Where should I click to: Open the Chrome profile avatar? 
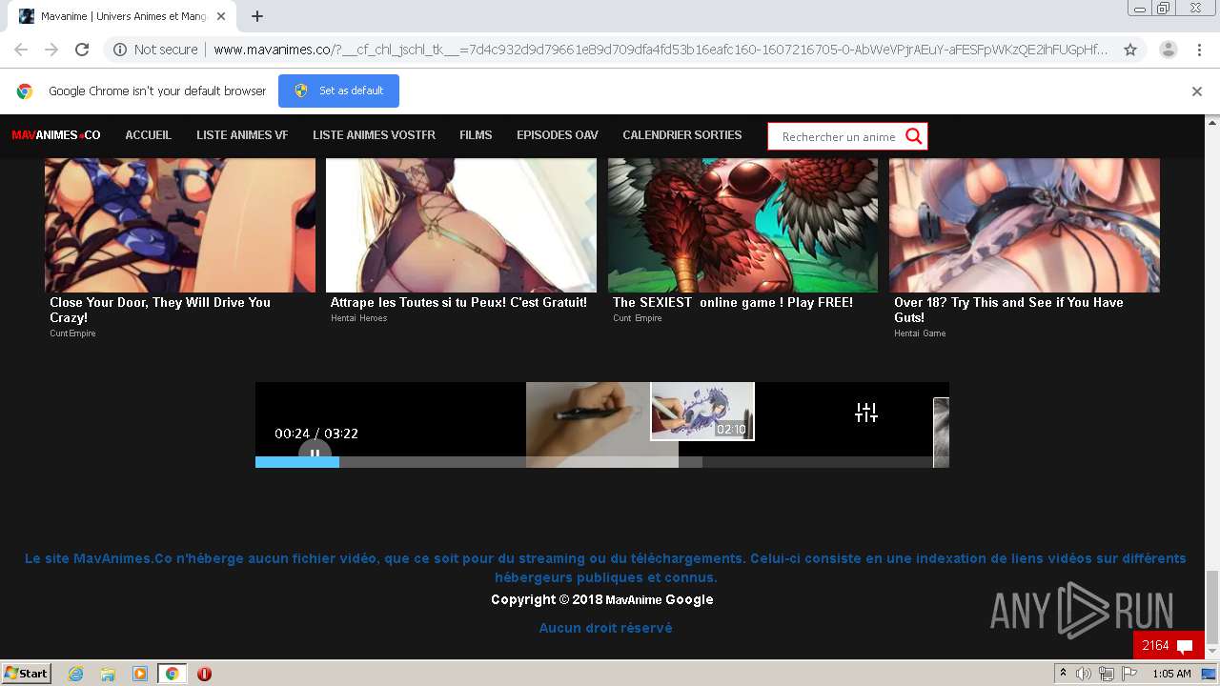[1168, 50]
